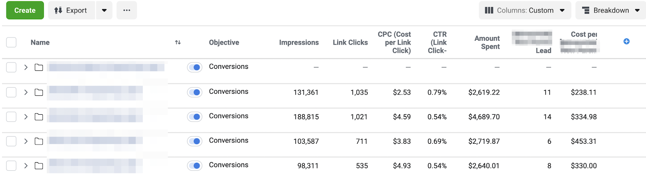Tick the select-all checkbox in header

(x=11, y=42)
